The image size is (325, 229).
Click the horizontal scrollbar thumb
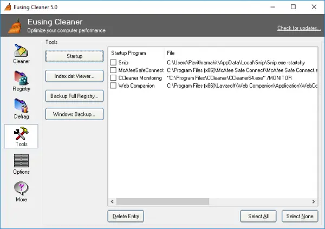162,201
